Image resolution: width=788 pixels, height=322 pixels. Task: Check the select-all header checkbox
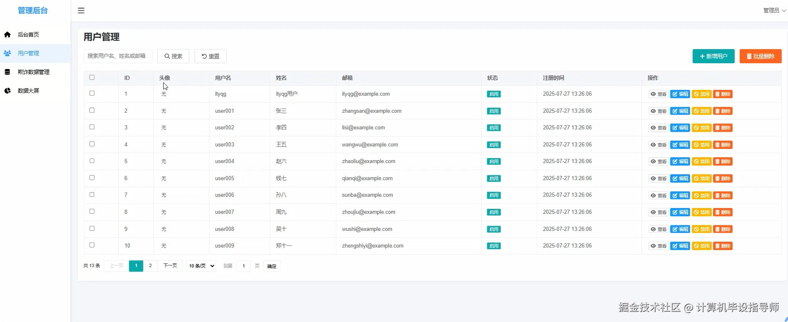point(92,77)
